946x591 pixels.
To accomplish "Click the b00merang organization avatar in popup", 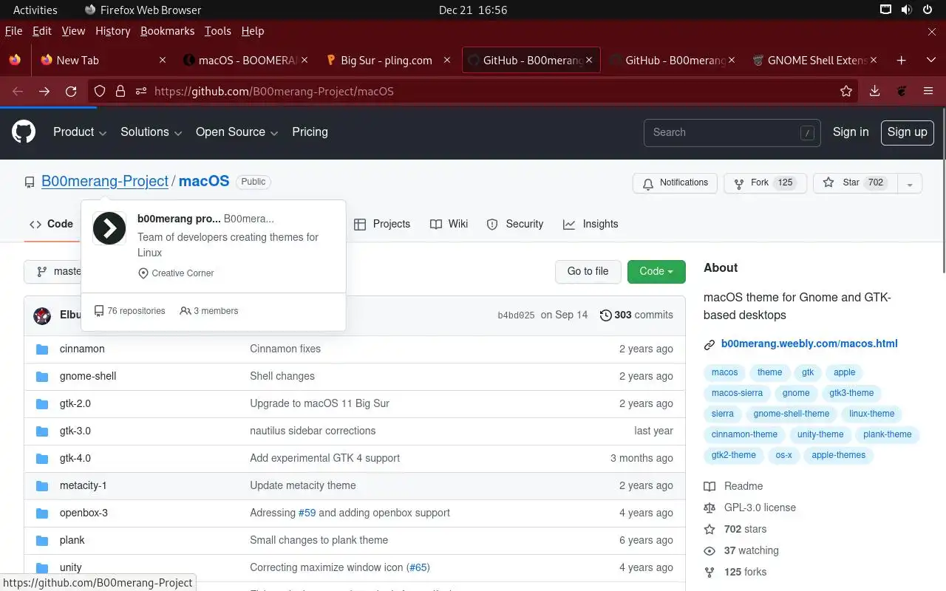I will (x=109, y=228).
